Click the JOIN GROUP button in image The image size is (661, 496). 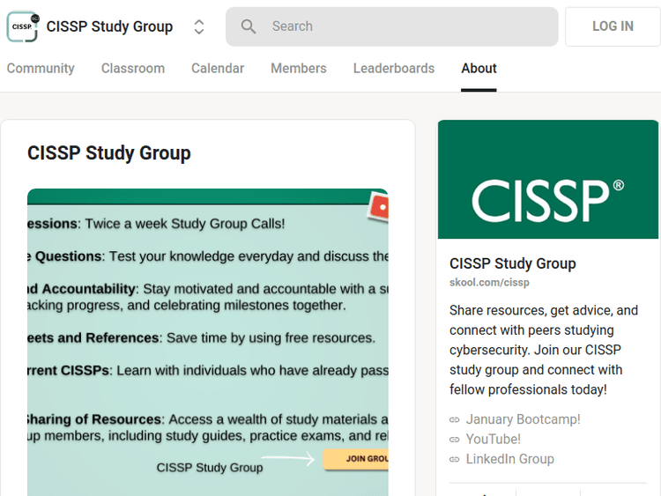tap(356, 459)
